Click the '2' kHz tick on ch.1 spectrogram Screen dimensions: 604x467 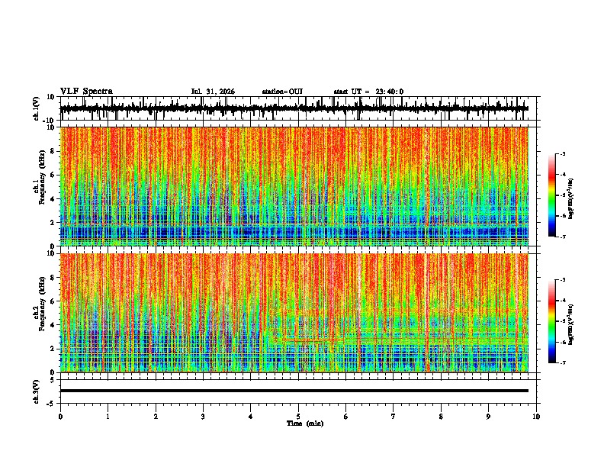(x=53, y=222)
